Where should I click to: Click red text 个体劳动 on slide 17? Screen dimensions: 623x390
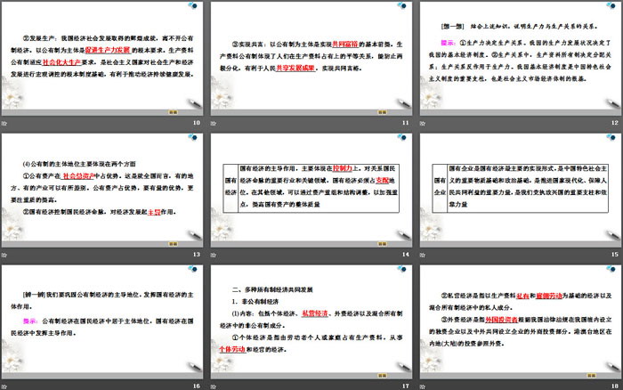[232, 350]
